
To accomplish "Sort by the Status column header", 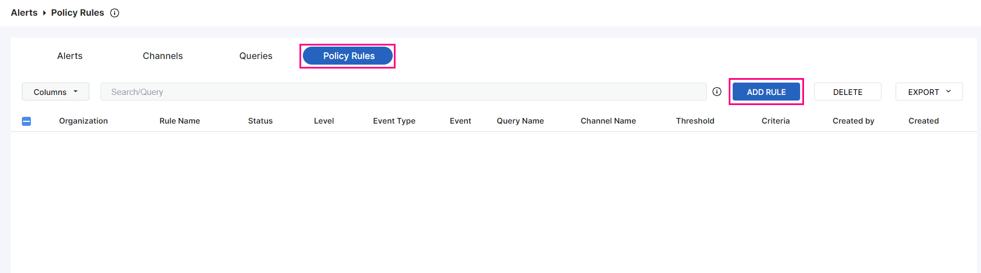I will 260,121.
